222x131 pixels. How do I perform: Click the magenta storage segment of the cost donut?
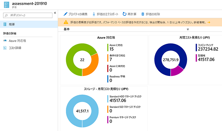point(176,71)
